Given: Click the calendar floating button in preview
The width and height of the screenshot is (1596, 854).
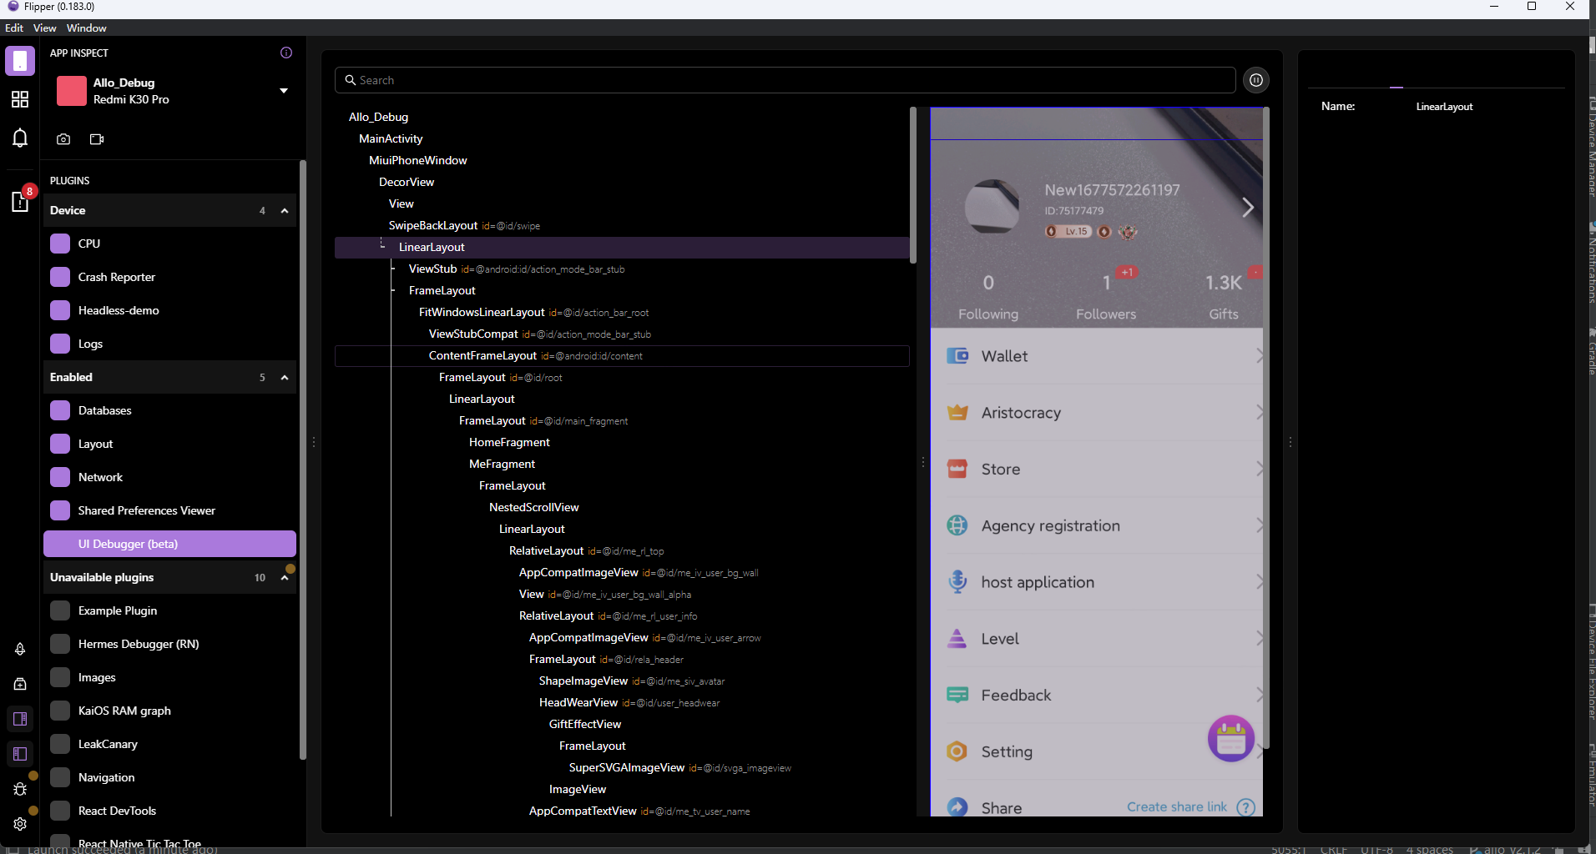Looking at the screenshot, I should (1231, 738).
